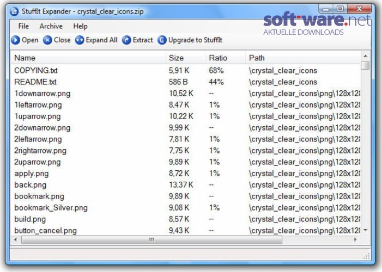This screenshot has height=272, width=382.
Task: Open the Help menu
Action: [81, 26]
